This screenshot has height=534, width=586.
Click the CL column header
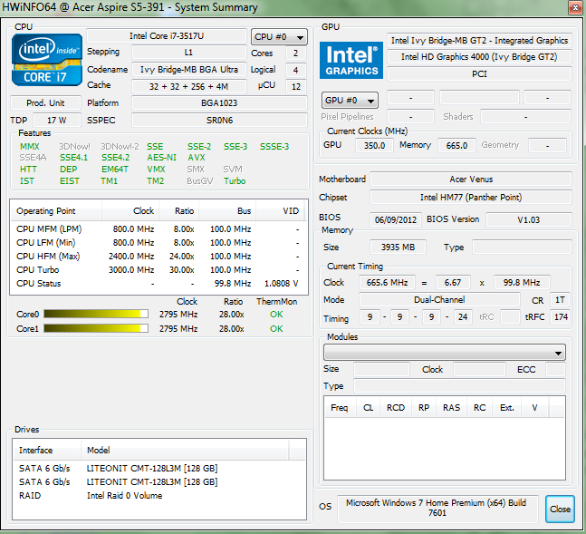tap(368, 407)
